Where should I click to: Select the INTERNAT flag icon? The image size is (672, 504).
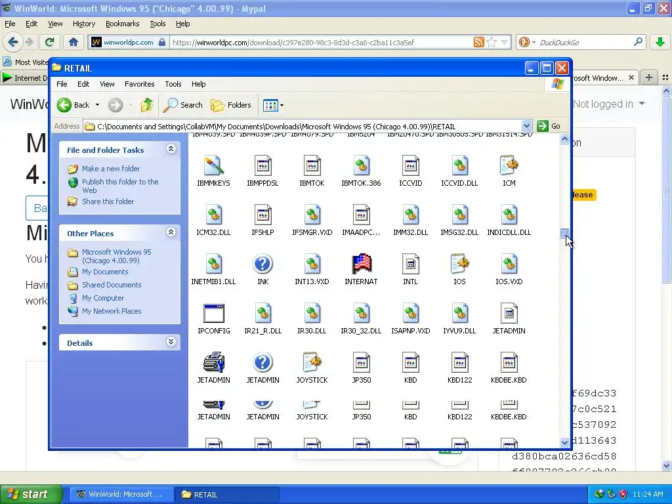[362, 264]
